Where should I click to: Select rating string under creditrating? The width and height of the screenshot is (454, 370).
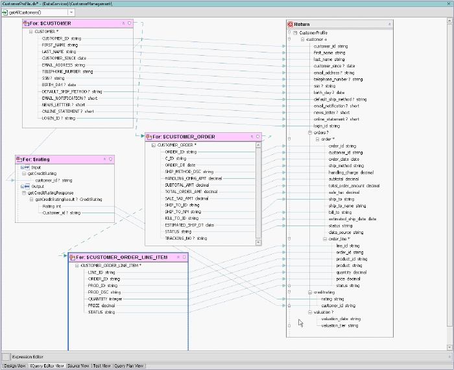[x=333, y=299]
